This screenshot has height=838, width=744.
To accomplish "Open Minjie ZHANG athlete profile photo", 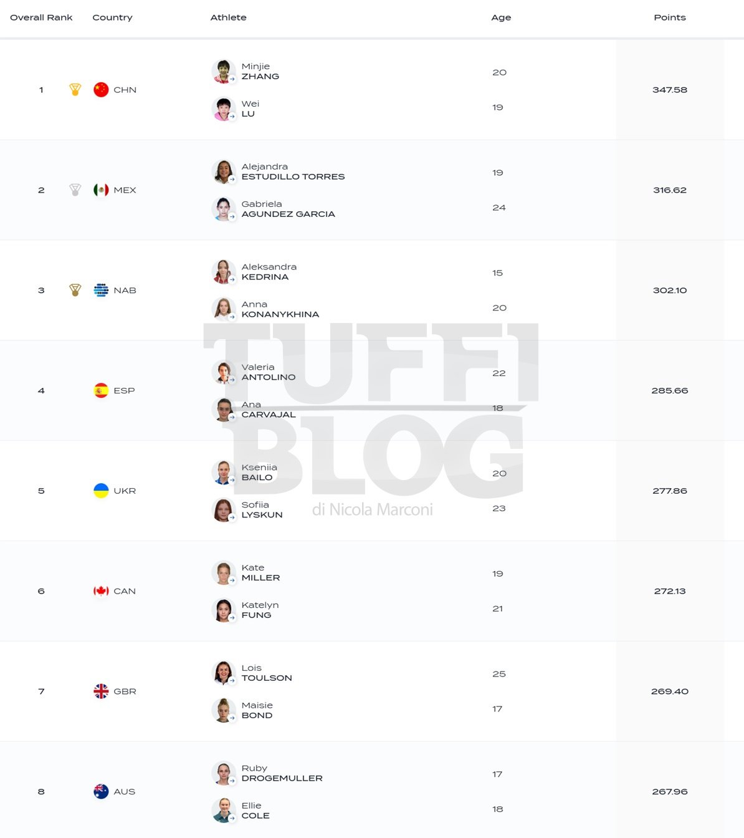I will (x=224, y=72).
